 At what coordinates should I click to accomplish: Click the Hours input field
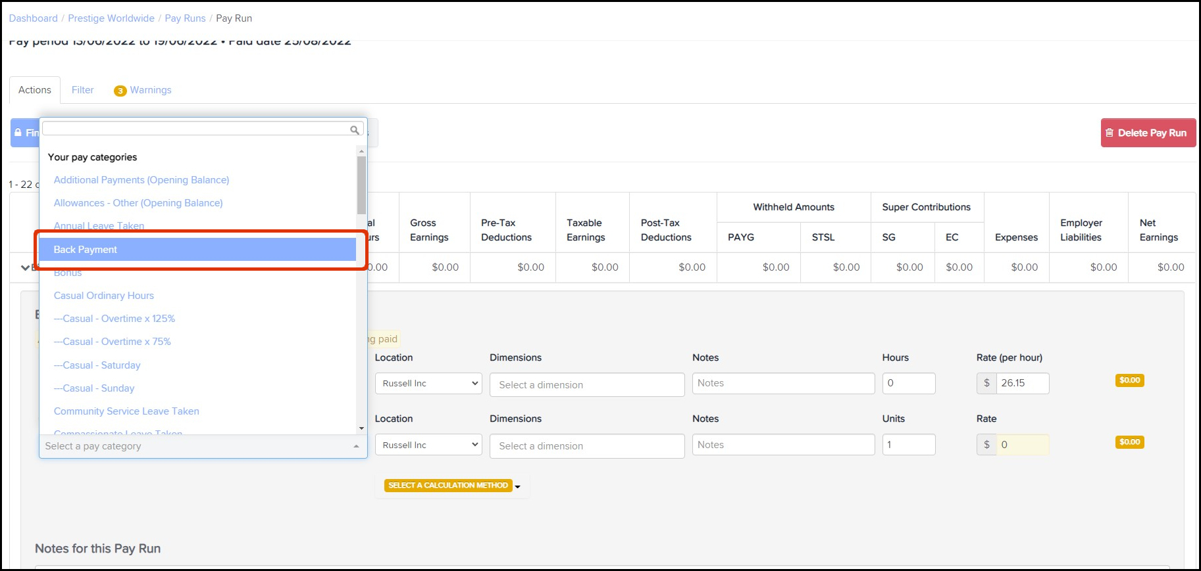pyautogui.click(x=908, y=383)
